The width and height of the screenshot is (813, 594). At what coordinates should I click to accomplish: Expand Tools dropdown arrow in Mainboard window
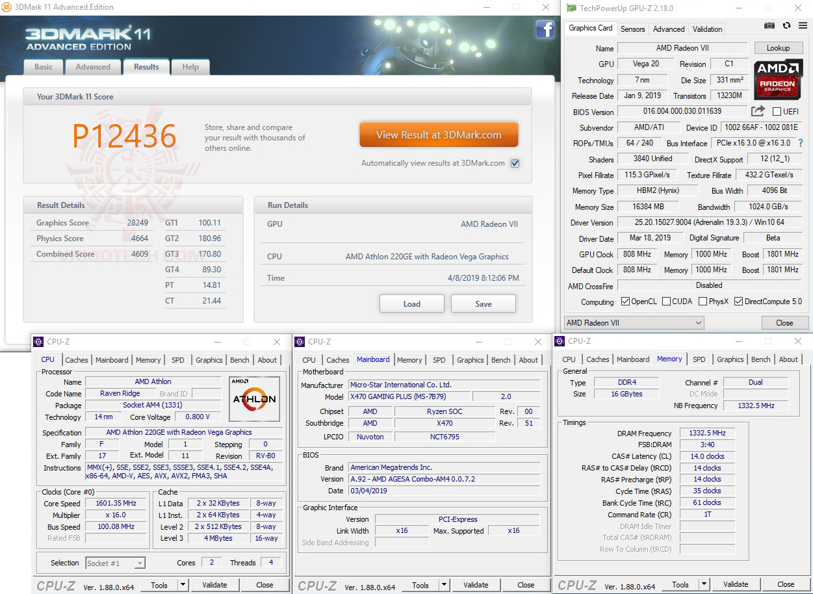point(445,585)
